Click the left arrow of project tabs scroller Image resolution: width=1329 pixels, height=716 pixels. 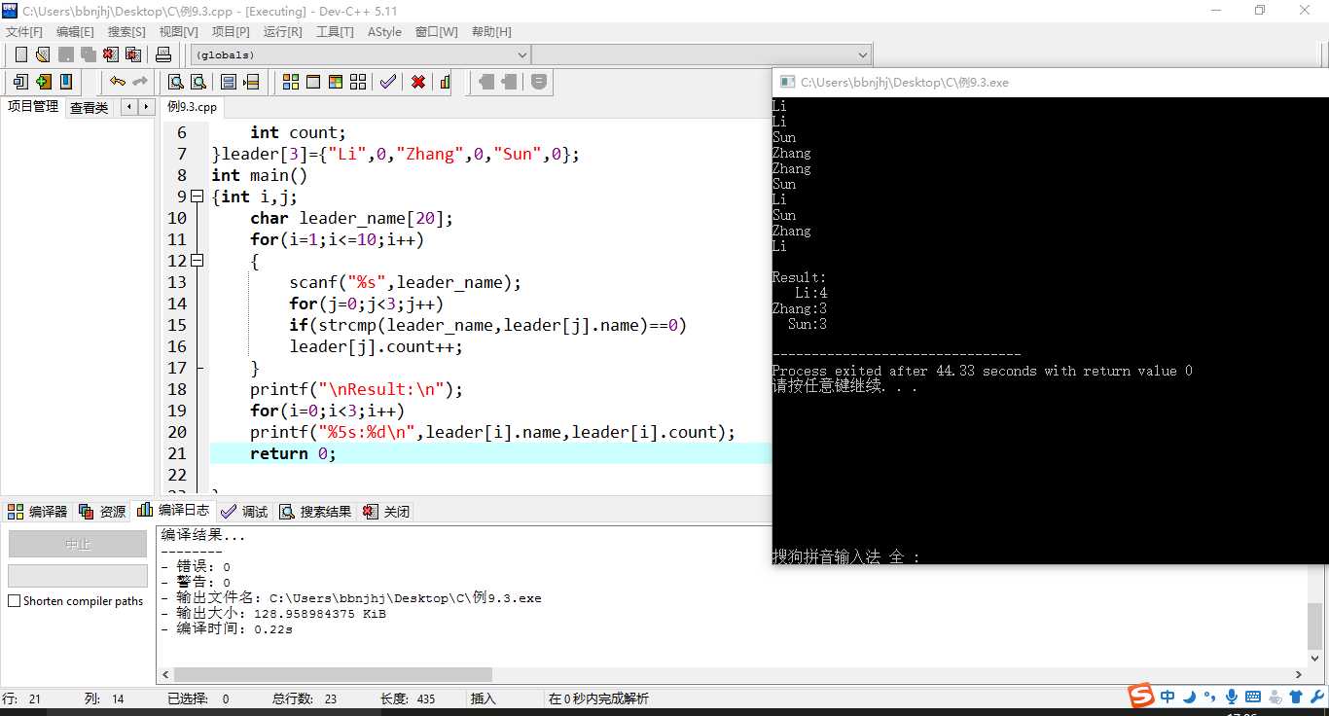tap(128, 107)
